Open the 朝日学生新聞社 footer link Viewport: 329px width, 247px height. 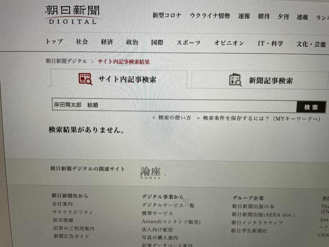(x=249, y=231)
